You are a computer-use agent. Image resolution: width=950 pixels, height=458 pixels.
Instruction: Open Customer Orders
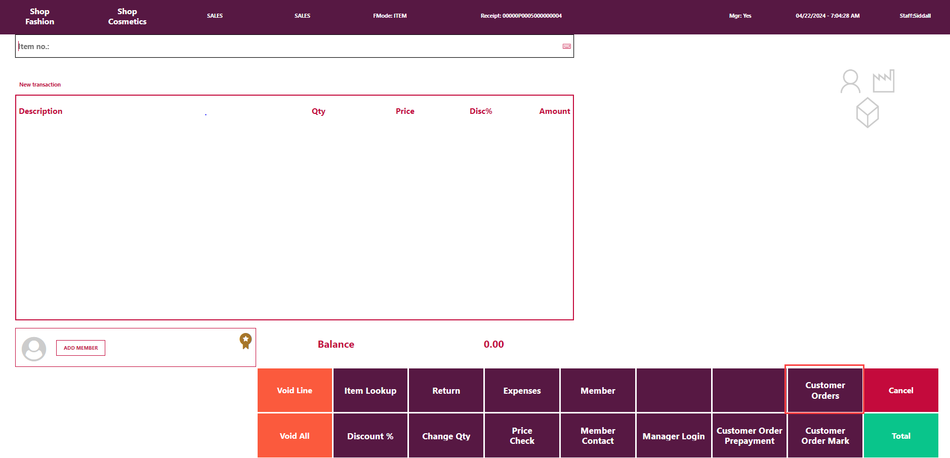[x=825, y=390]
